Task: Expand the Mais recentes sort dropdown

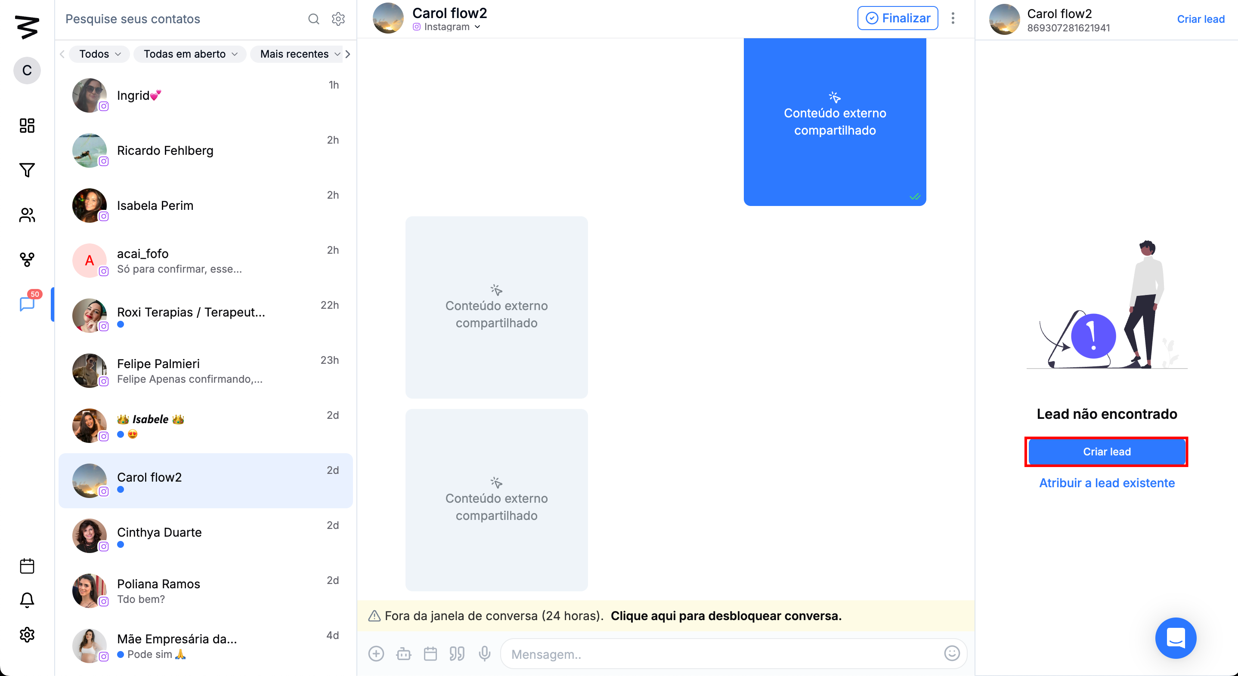Action: [300, 54]
